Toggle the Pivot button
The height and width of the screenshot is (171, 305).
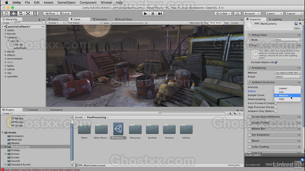tap(50, 13)
